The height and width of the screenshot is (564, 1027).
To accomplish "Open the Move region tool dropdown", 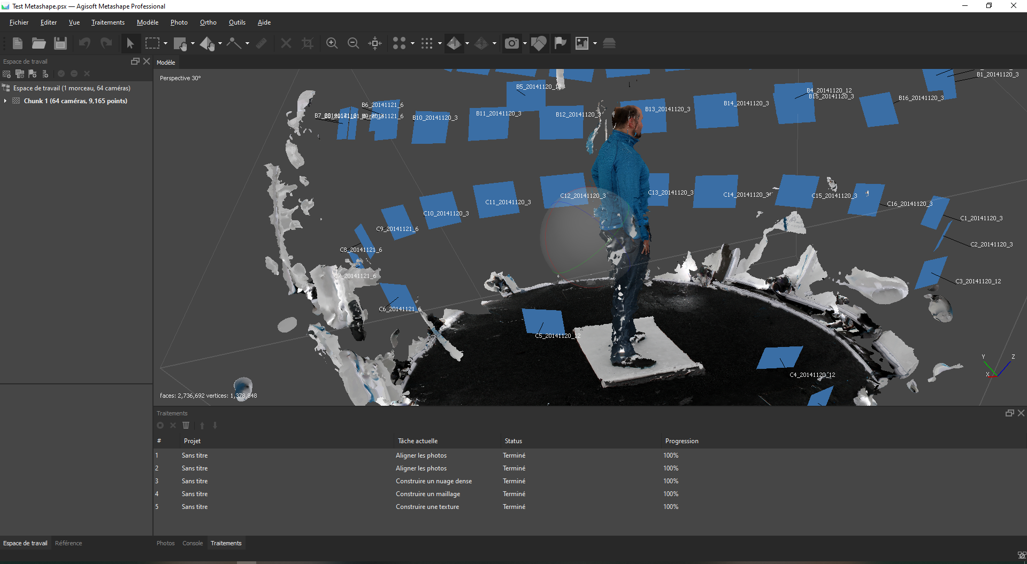I will point(193,43).
